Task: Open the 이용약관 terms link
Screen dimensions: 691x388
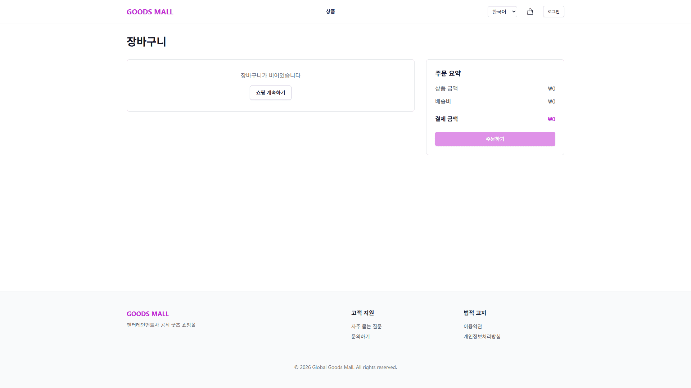Action: [473, 326]
